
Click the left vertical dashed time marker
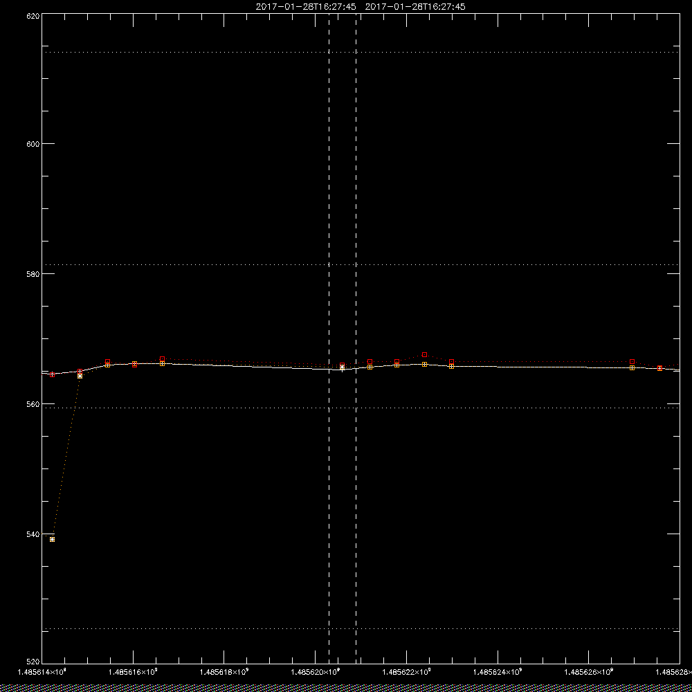(x=329, y=338)
